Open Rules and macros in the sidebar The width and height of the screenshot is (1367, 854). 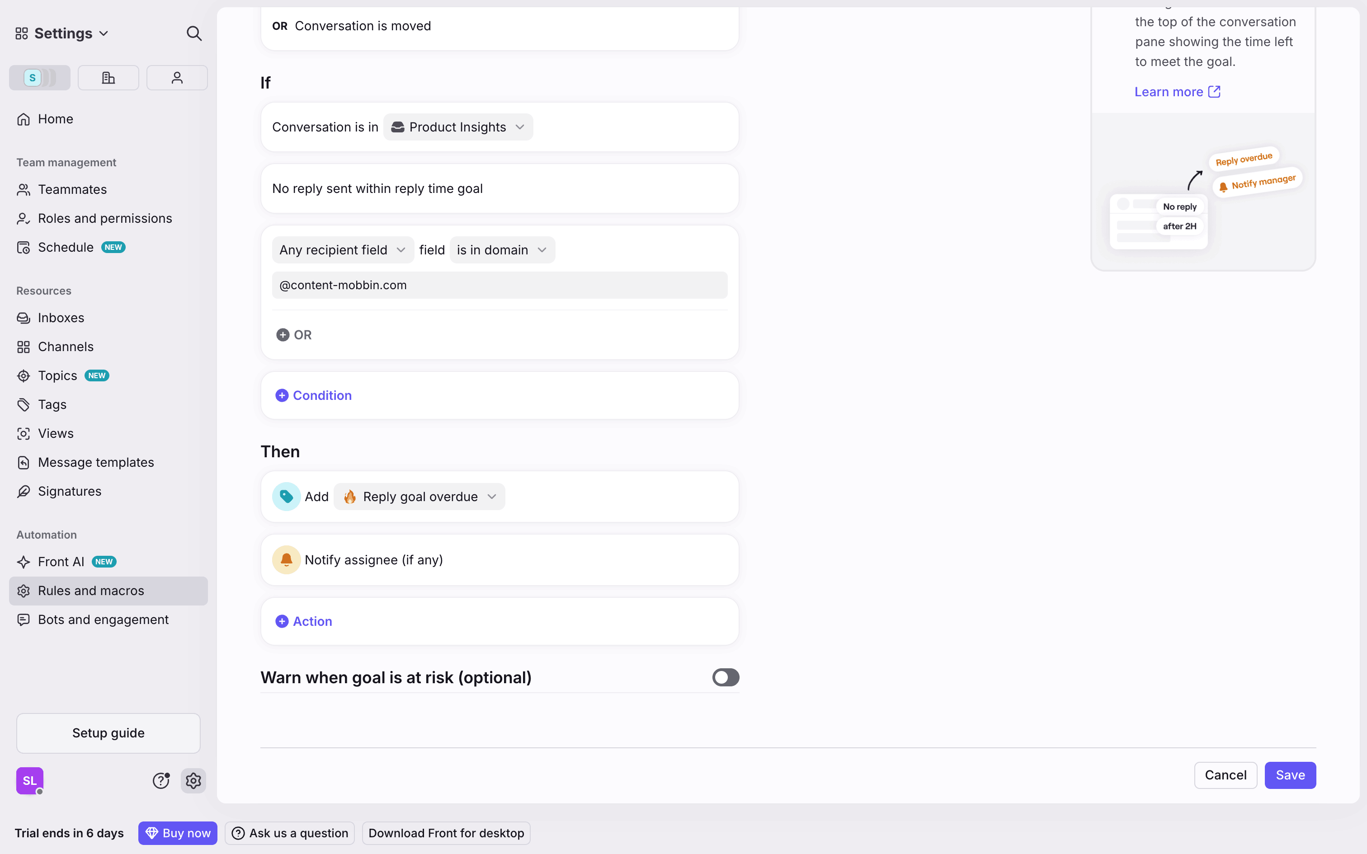coord(91,591)
